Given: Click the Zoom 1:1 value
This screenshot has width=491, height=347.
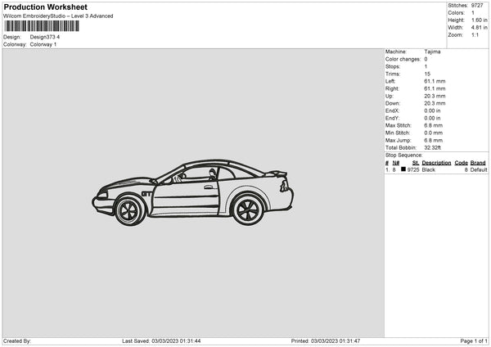Looking at the screenshot, I should click(x=477, y=35).
